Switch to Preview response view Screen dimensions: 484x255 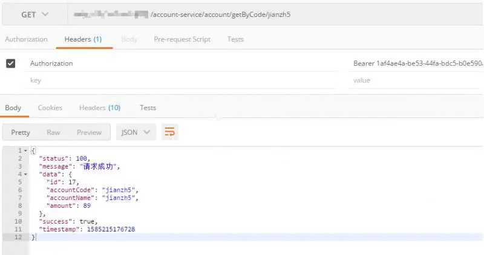pyautogui.click(x=89, y=132)
